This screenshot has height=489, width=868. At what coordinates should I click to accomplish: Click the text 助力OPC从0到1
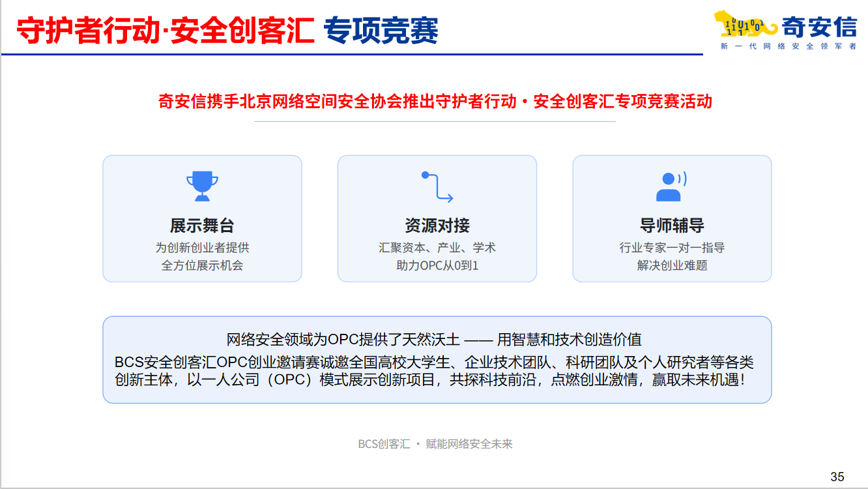coord(437,265)
